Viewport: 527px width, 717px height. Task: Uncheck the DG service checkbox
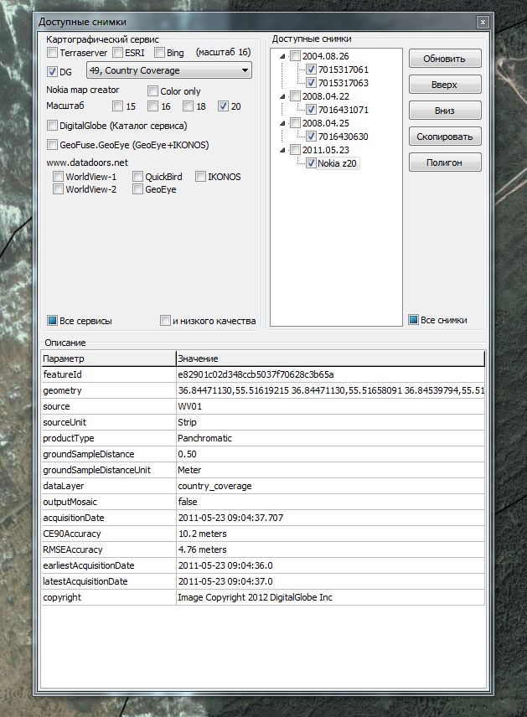pos(53,72)
